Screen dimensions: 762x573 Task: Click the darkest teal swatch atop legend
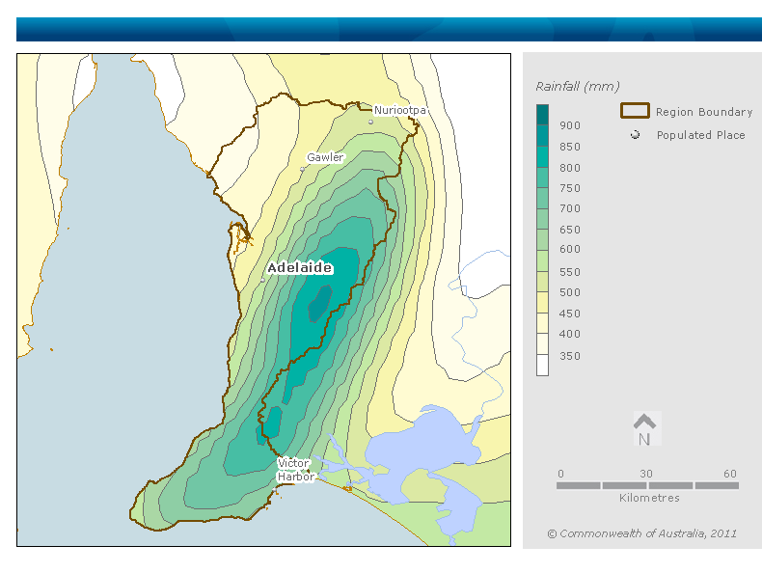542,114
